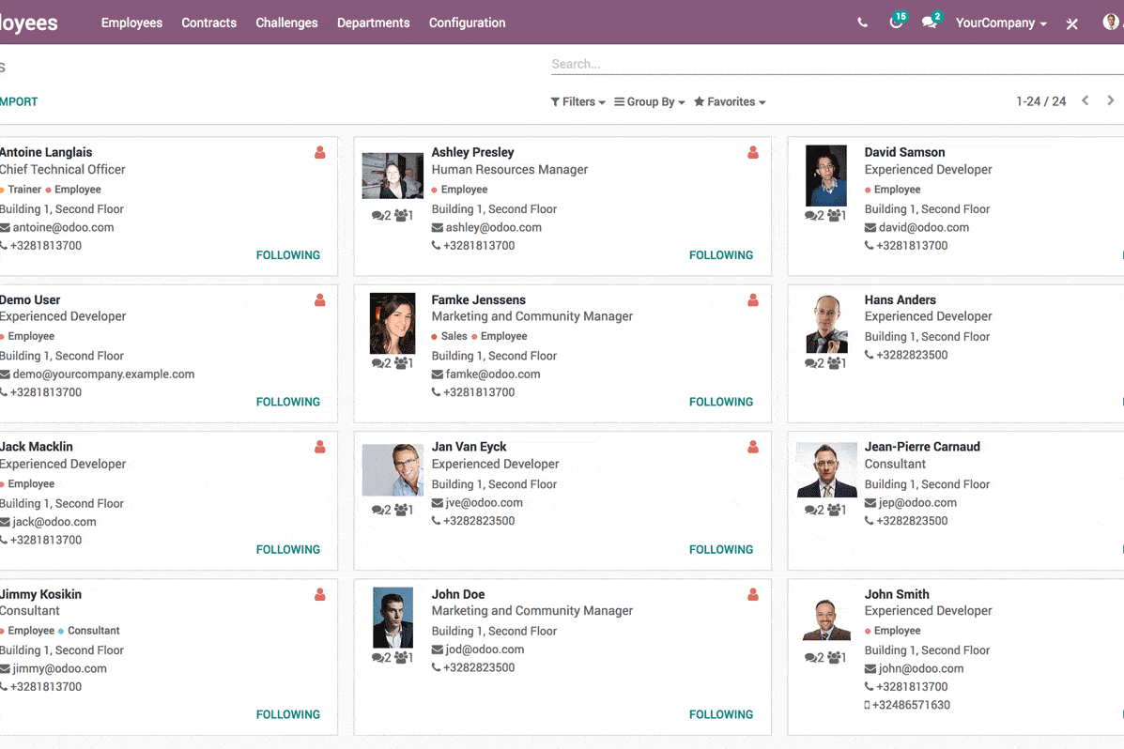Go to the previous page arrow
This screenshot has width=1124, height=749.
(x=1085, y=100)
